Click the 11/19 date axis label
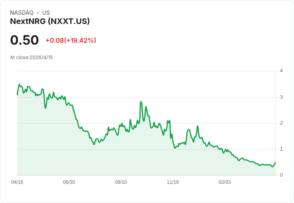The height and width of the screenshot is (203, 294). click(x=173, y=182)
